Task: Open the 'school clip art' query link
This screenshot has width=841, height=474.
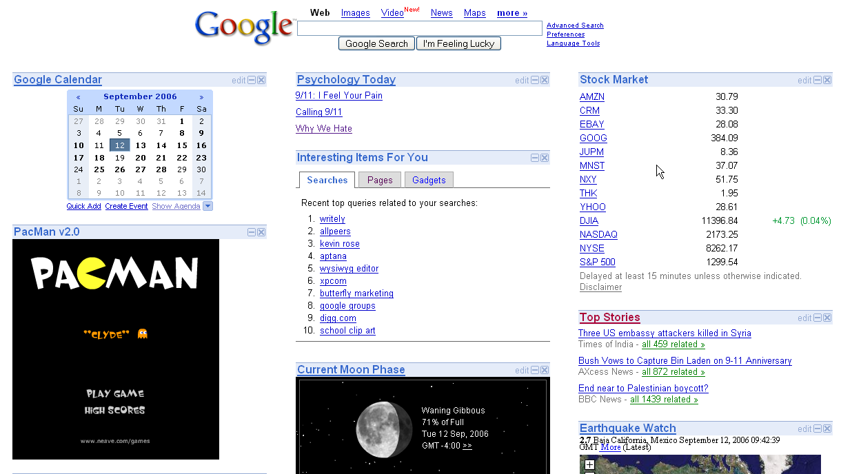Action: click(347, 331)
